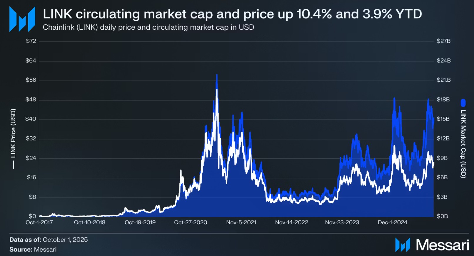This screenshot has height=256, width=474.
Task: Click the Messari logo icon at top-left
Action: coord(22,19)
